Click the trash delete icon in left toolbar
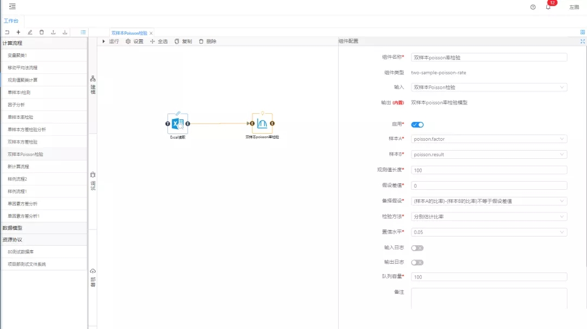Image resolution: width=587 pixels, height=329 pixels. [x=41, y=33]
